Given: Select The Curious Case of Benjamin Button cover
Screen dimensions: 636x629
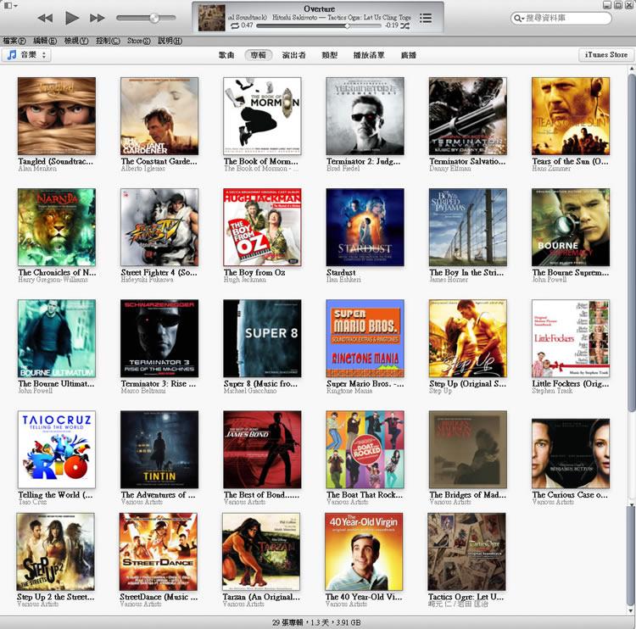Looking at the screenshot, I should click(571, 454).
